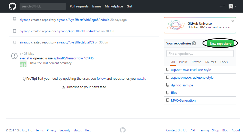Open Training footer link
243x135 pixels.
pyautogui.click(x=203, y=130)
